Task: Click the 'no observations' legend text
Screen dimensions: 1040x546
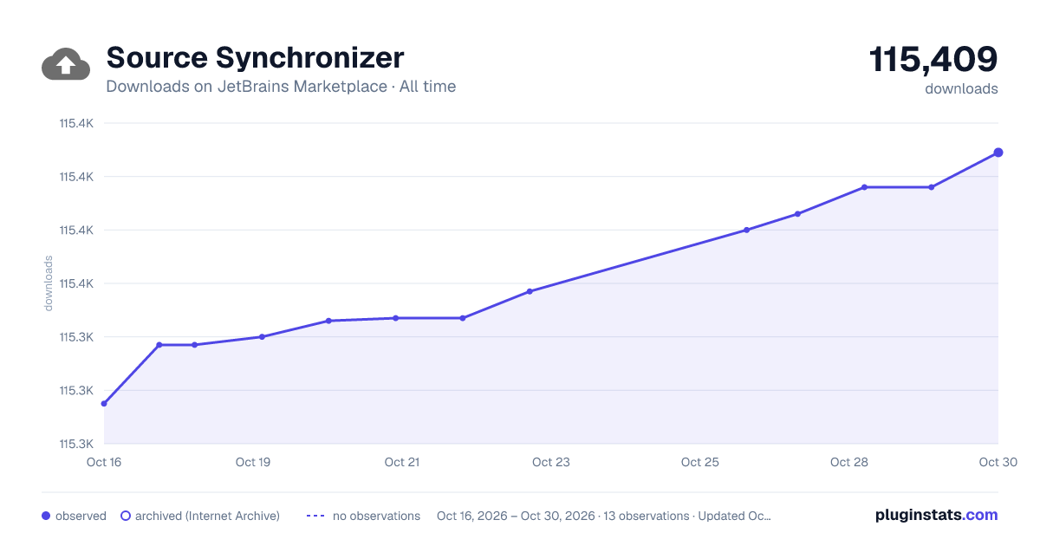Action: 376,516
